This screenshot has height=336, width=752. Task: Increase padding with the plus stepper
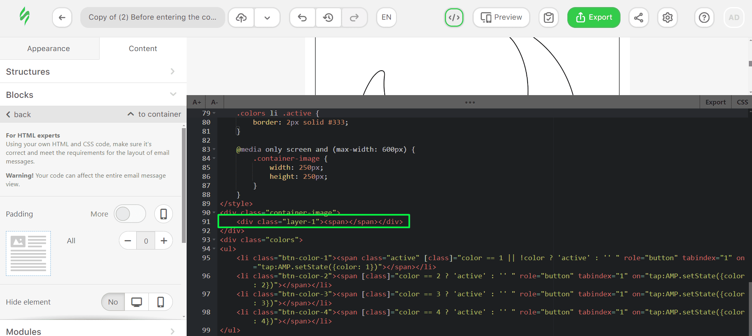pos(164,241)
